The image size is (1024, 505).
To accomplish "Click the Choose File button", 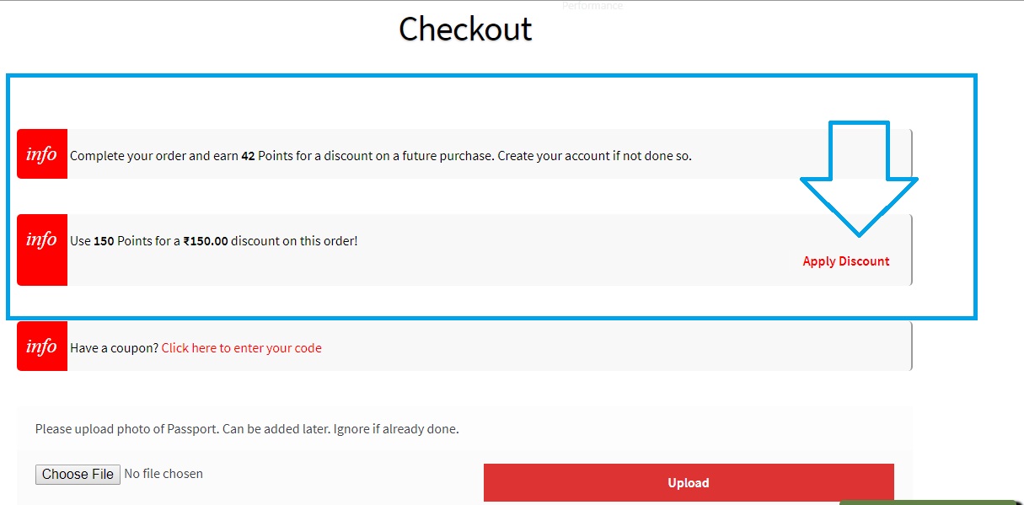I will point(78,475).
